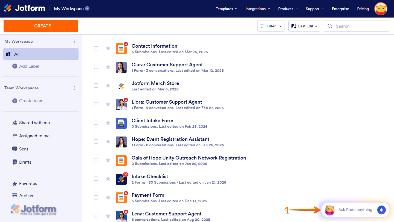Click the orange CREATE button
394x222 pixels.
(41, 25)
